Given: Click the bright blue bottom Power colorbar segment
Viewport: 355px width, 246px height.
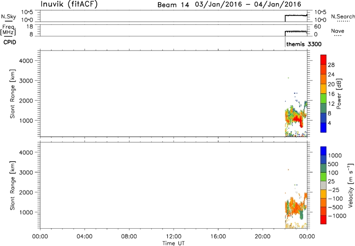Looking at the screenshot, I should (323, 127).
